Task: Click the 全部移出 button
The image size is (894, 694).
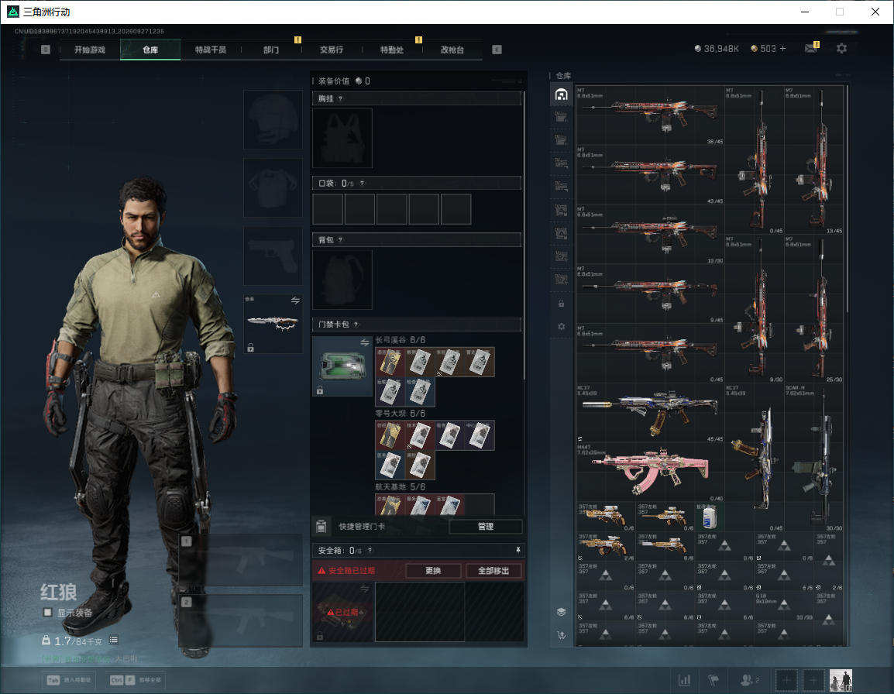Action: pyautogui.click(x=493, y=571)
